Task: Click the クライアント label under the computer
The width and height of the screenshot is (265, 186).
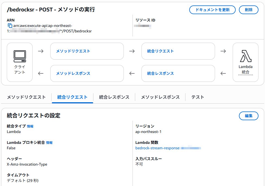Action: click(x=20, y=69)
